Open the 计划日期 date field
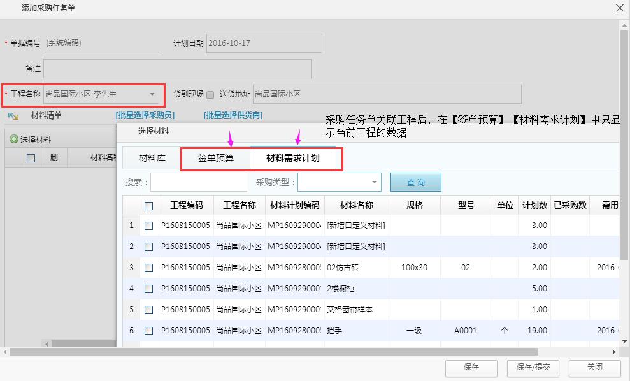 click(x=264, y=43)
